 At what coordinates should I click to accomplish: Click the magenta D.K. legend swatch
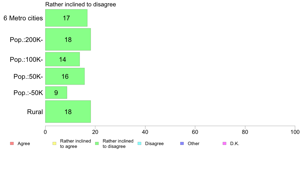pyautogui.click(x=224, y=144)
